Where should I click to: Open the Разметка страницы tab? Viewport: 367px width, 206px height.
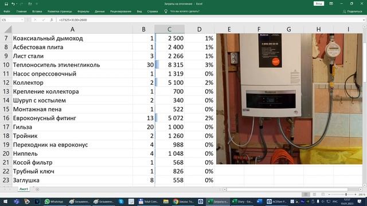click(x=60, y=11)
